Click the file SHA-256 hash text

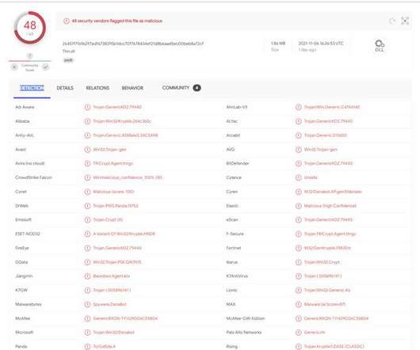pyautogui.click(x=133, y=44)
